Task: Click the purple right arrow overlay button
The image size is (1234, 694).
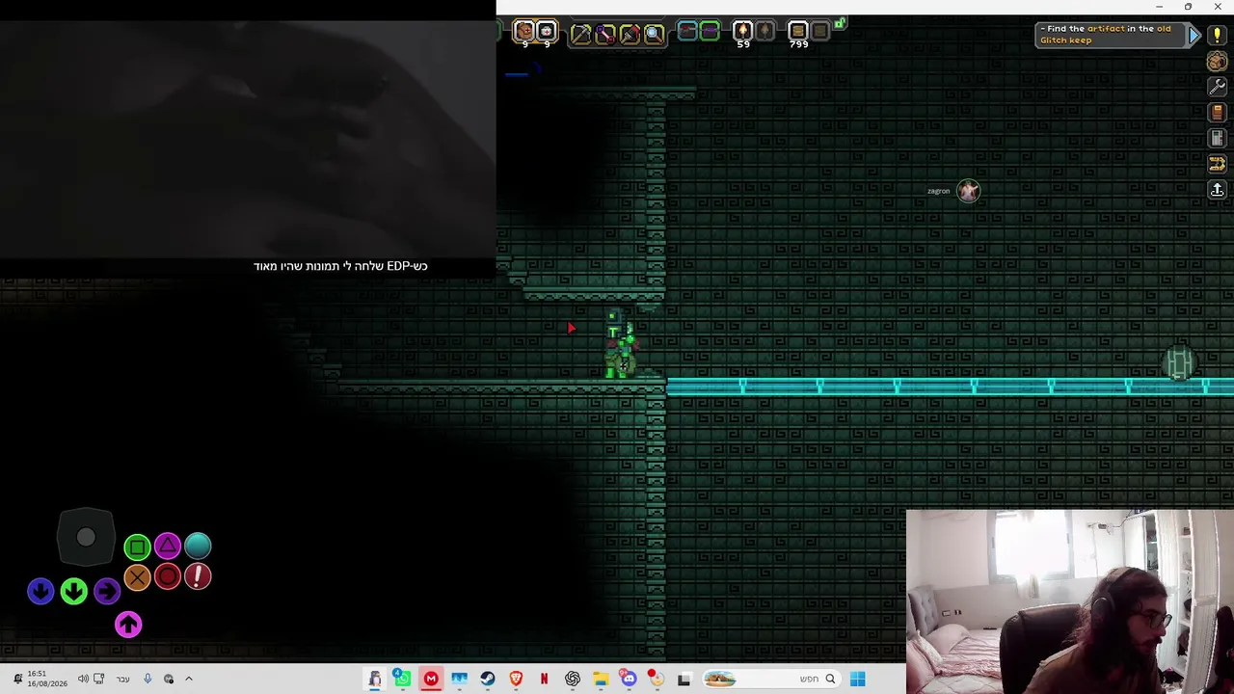Action: pos(107,591)
